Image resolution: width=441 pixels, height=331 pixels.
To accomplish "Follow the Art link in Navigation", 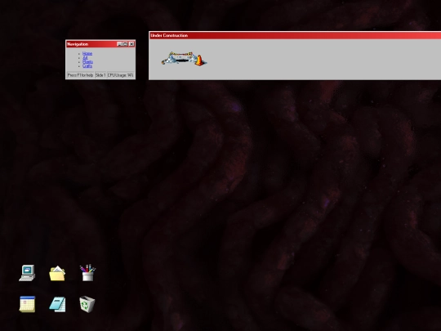I will (x=85, y=57).
